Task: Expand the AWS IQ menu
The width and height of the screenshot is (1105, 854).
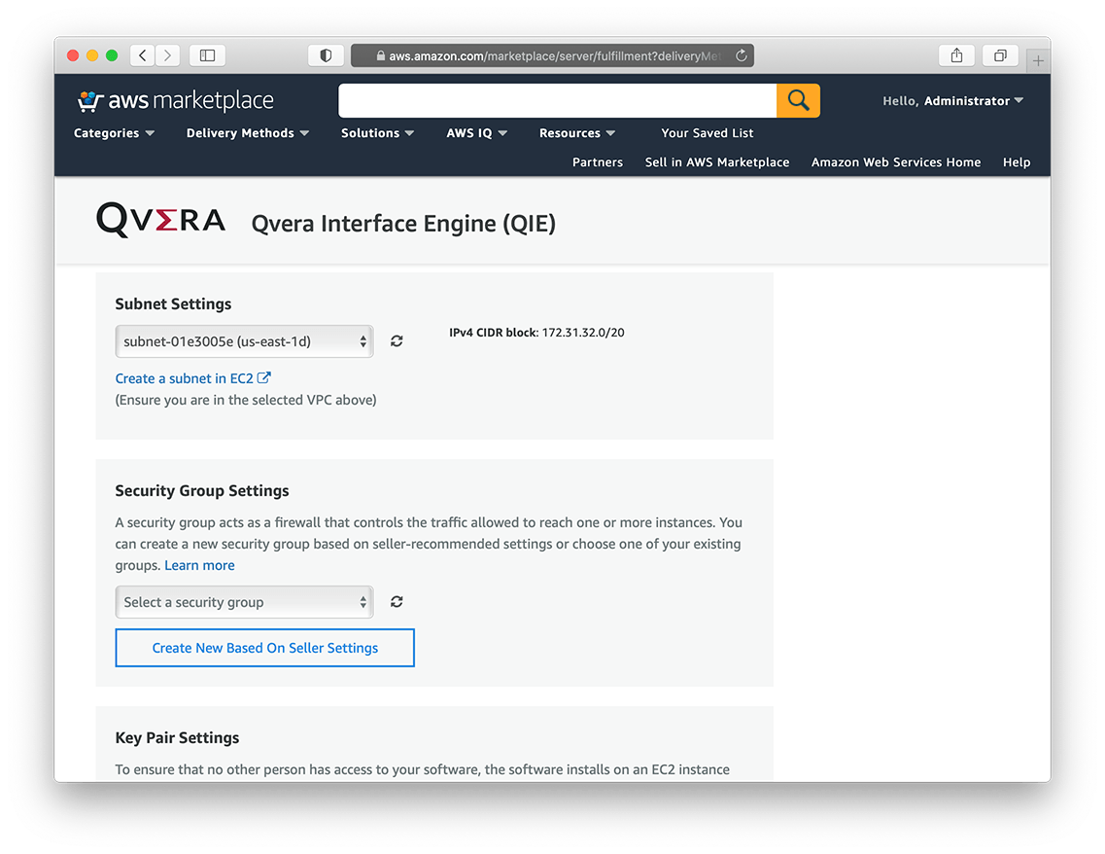Action: pyautogui.click(x=476, y=133)
